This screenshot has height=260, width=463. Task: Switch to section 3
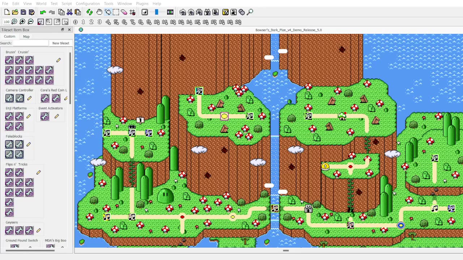99,22
